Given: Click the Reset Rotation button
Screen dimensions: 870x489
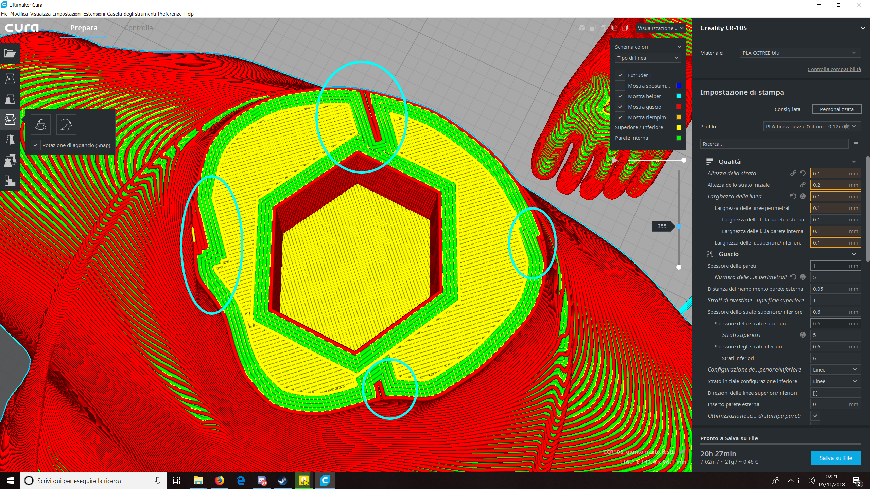Looking at the screenshot, I should coord(41,125).
